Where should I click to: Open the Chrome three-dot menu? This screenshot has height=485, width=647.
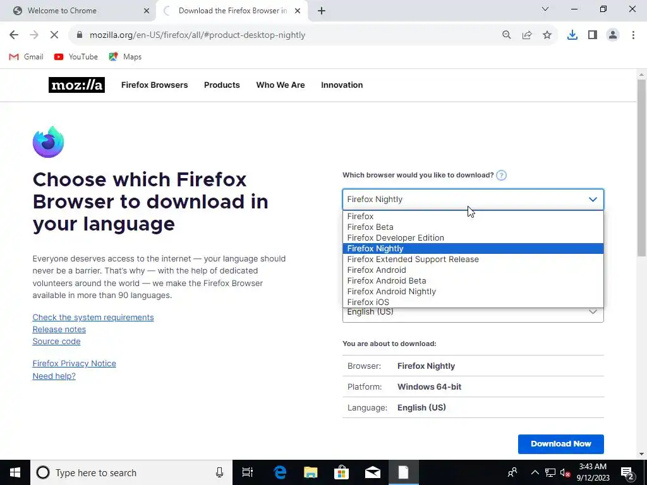point(633,35)
